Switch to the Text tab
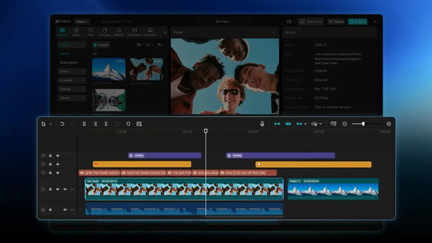 coord(91,32)
